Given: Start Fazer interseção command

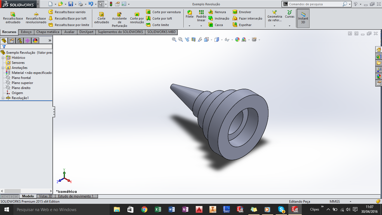Looking at the screenshot, I should click(x=247, y=18).
